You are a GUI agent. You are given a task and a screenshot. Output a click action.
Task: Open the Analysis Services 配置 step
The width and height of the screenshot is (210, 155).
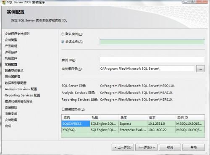tap(21, 89)
